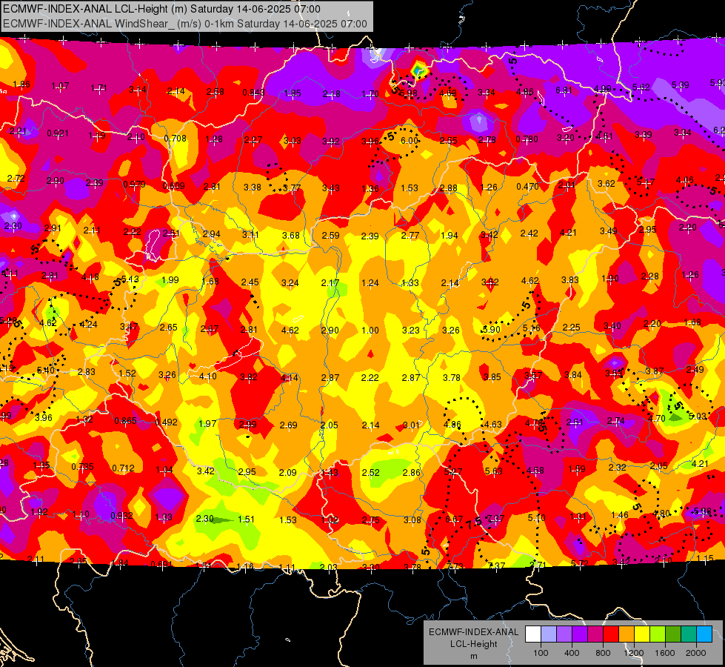This screenshot has width=725, height=667.
Task: Click the wind shear value 2.52
Action: tap(370, 473)
